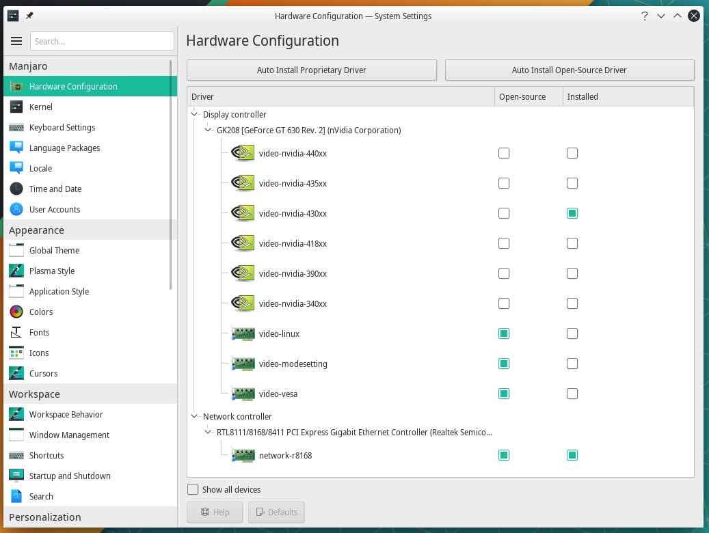709x533 pixels.
Task: Click the Colors wheel icon
Action: 16,312
